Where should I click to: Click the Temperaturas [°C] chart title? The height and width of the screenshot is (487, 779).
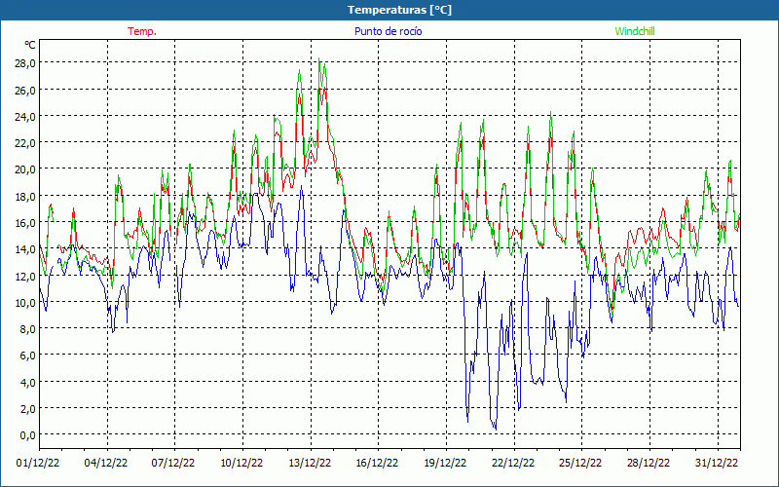pos(399,10)
